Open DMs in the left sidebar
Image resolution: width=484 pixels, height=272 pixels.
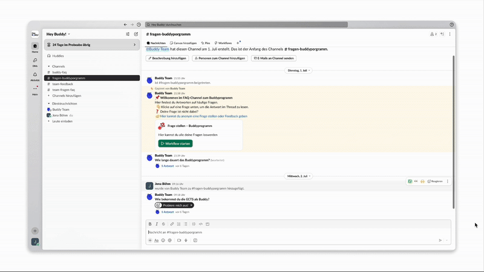pos(35,60)
